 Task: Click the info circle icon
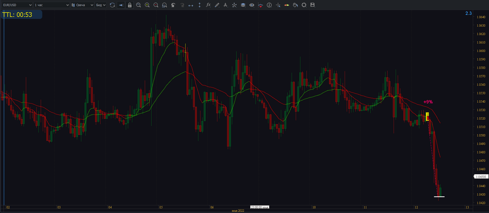click(269, 5)
